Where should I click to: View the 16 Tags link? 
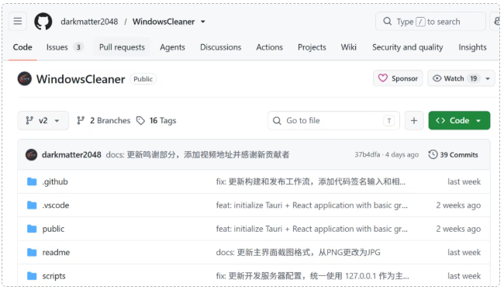point(156,120)
